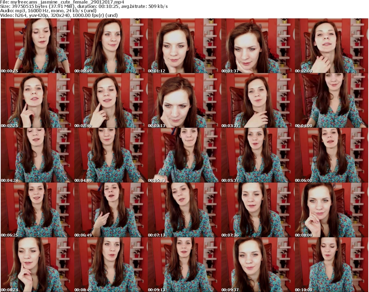Click the frame timestamped 00:02:25
The height and width of the screenshot is (292, 369).
pyautogui.click(x=37, y=100)
